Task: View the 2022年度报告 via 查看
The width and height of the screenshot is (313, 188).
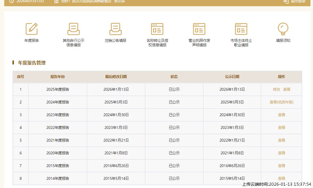Action: coord(282,128)
